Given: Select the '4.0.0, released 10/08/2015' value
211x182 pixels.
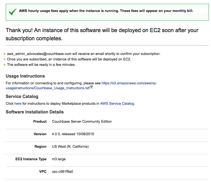Looking at the screenshot, I should (x=73, y=134).
